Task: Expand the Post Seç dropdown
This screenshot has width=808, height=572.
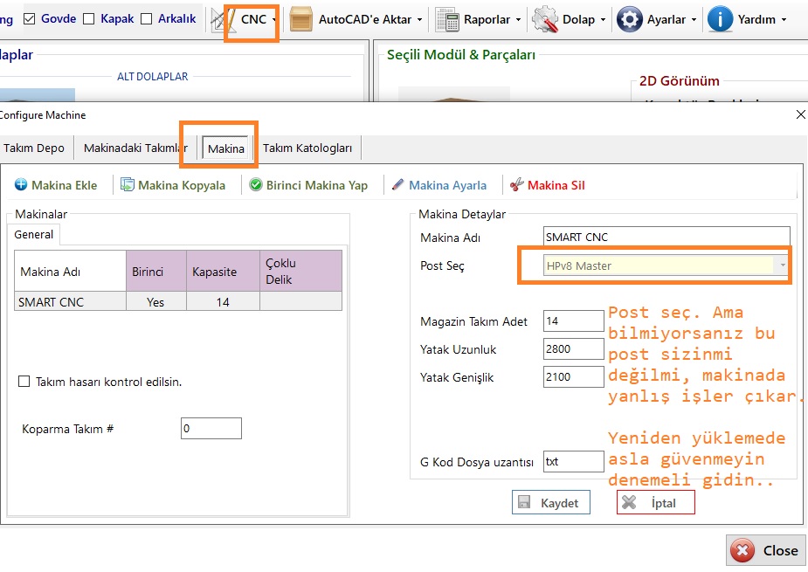Action: click(783, 265)
